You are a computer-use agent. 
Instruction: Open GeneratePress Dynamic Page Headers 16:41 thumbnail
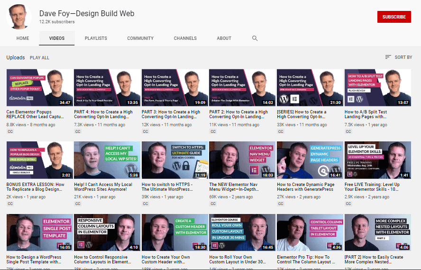310,160
